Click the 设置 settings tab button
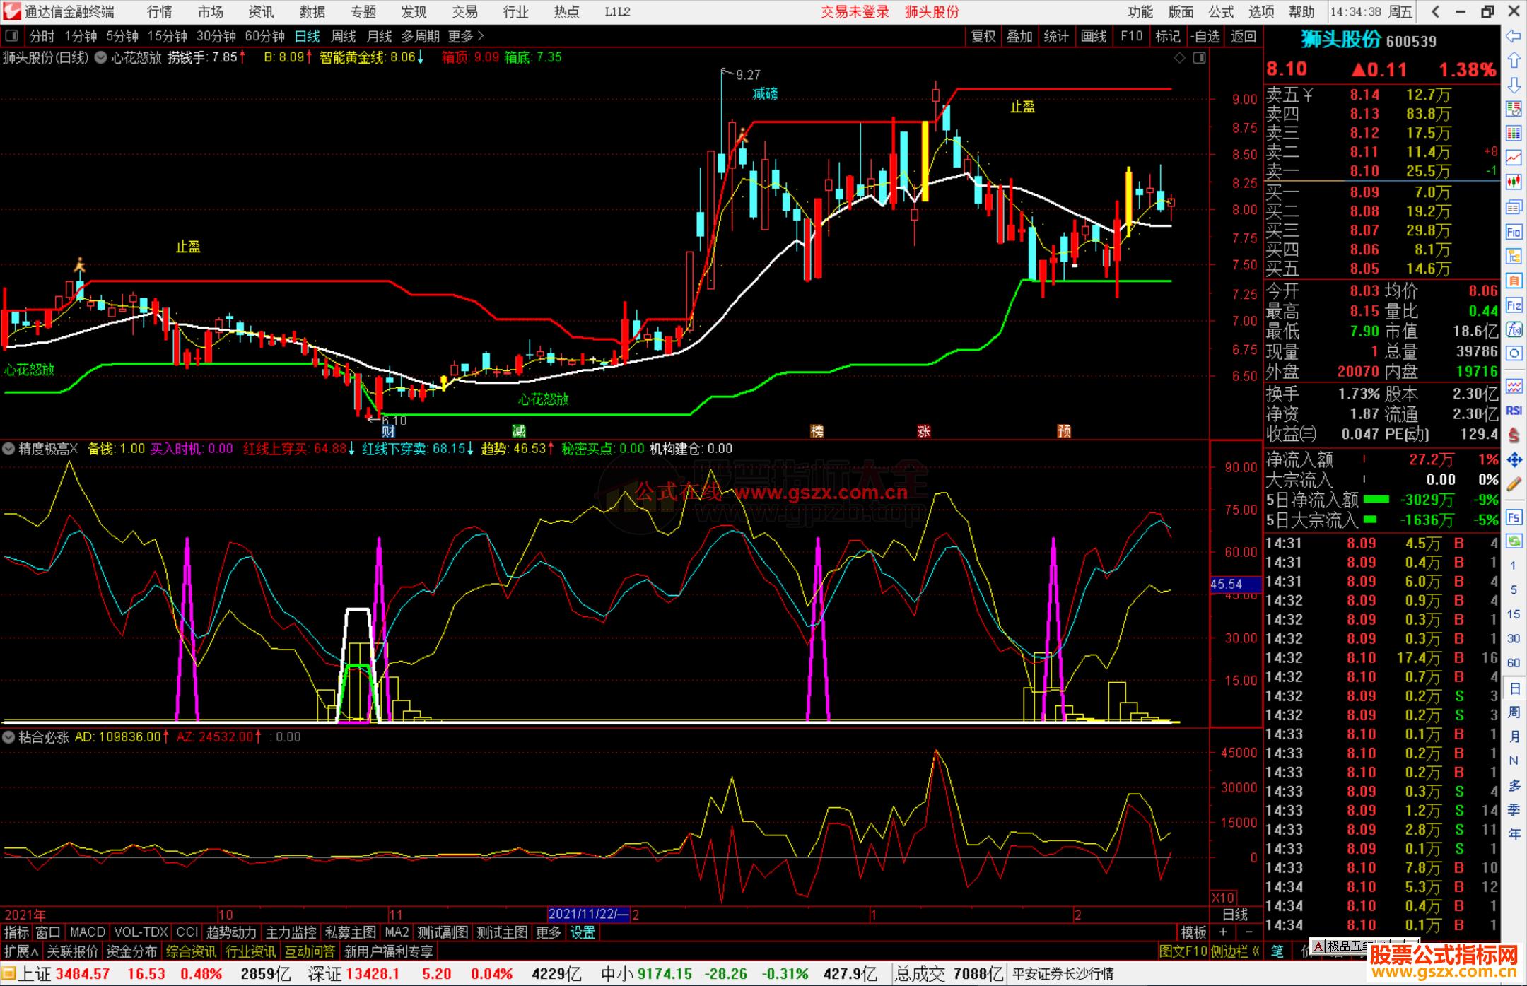The height and width of the screenshot is (986, 1527). (x=583, y=932)
